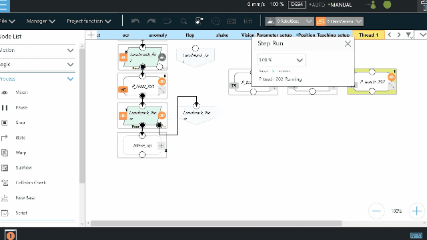Click the orange hand camera icon
Image resolution: width=427 pixels, height=240 pixels.
point(320,21)
